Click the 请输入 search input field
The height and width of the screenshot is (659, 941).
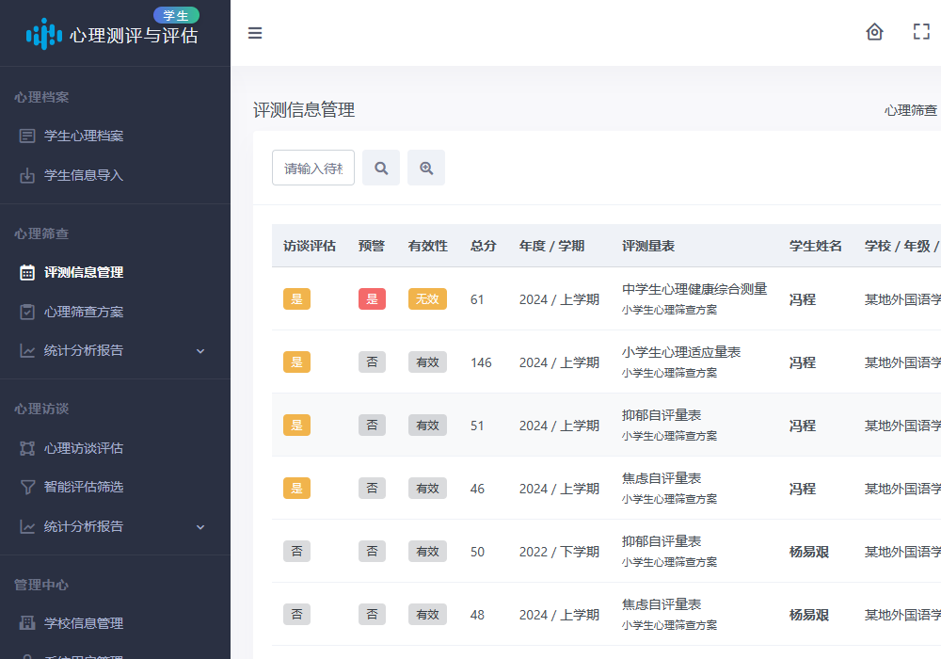click(313, 169)
